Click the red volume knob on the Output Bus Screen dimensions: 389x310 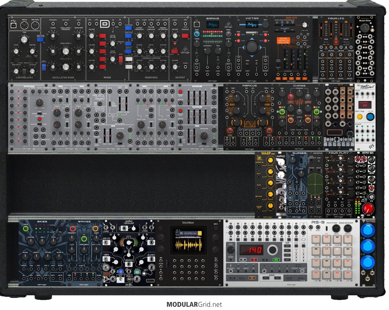(367, 209)
